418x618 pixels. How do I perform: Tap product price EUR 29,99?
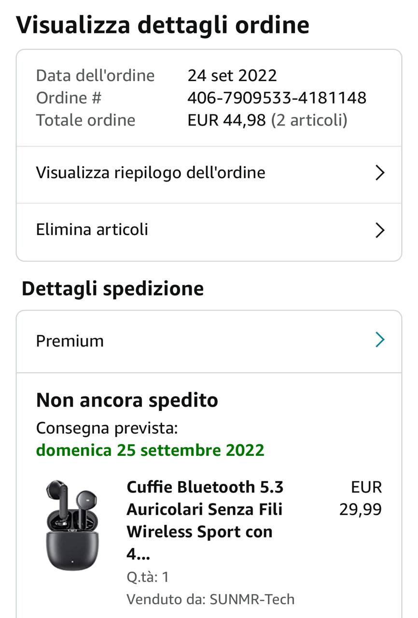pyautogui.click(x=361, y=498)
